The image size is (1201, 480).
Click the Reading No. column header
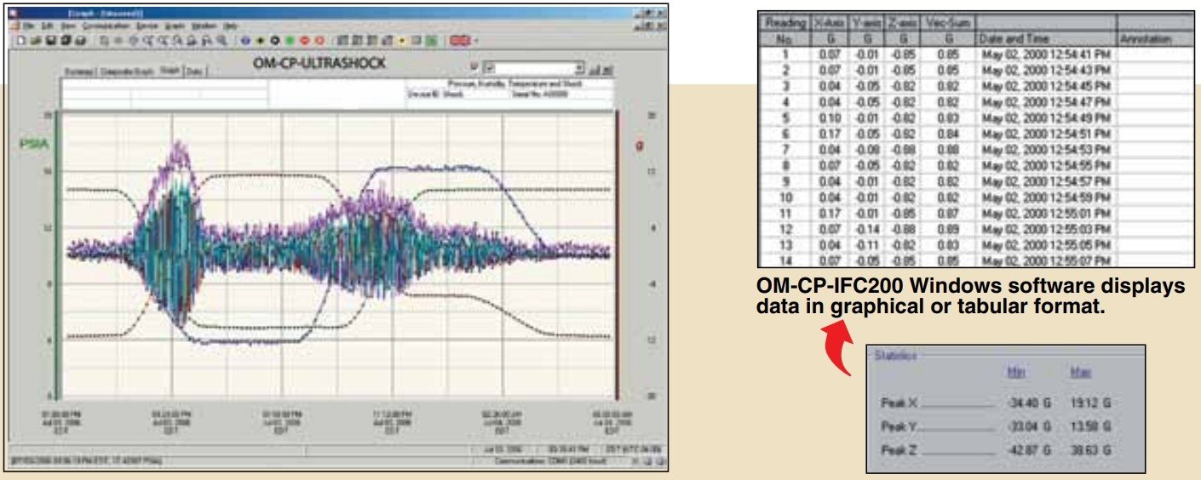(x=784, y=30)
